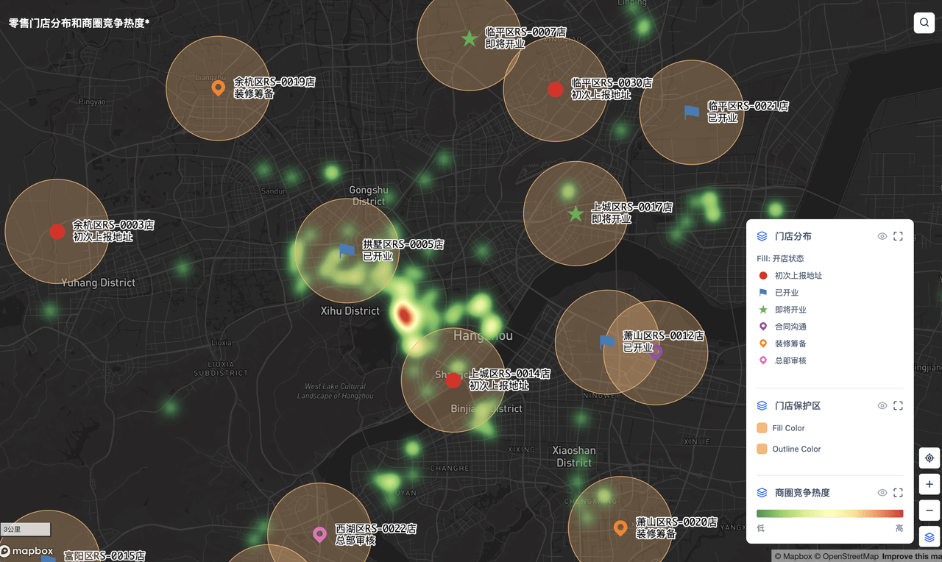The image size is (942, 562).
Task: Expand 门店保护区 layer to fit extent
Action: point(898,406)
